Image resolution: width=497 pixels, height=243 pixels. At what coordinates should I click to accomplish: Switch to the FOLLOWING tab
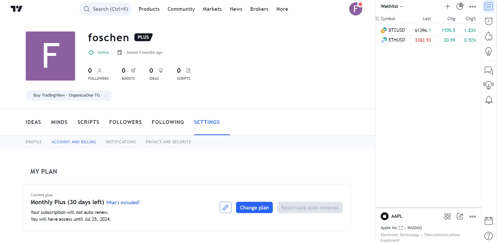point(168,122)
